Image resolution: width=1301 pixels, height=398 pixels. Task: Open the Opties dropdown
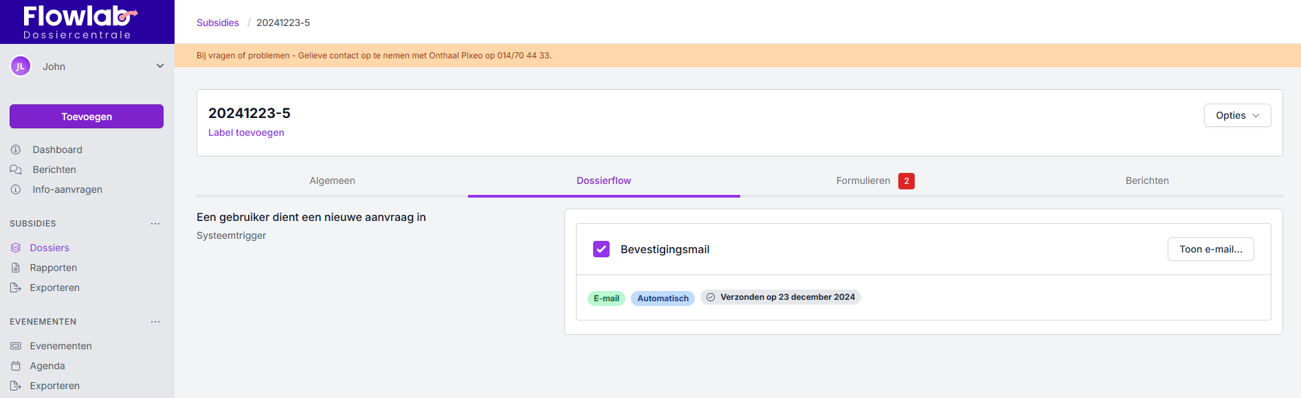[x=1237, y=115]
